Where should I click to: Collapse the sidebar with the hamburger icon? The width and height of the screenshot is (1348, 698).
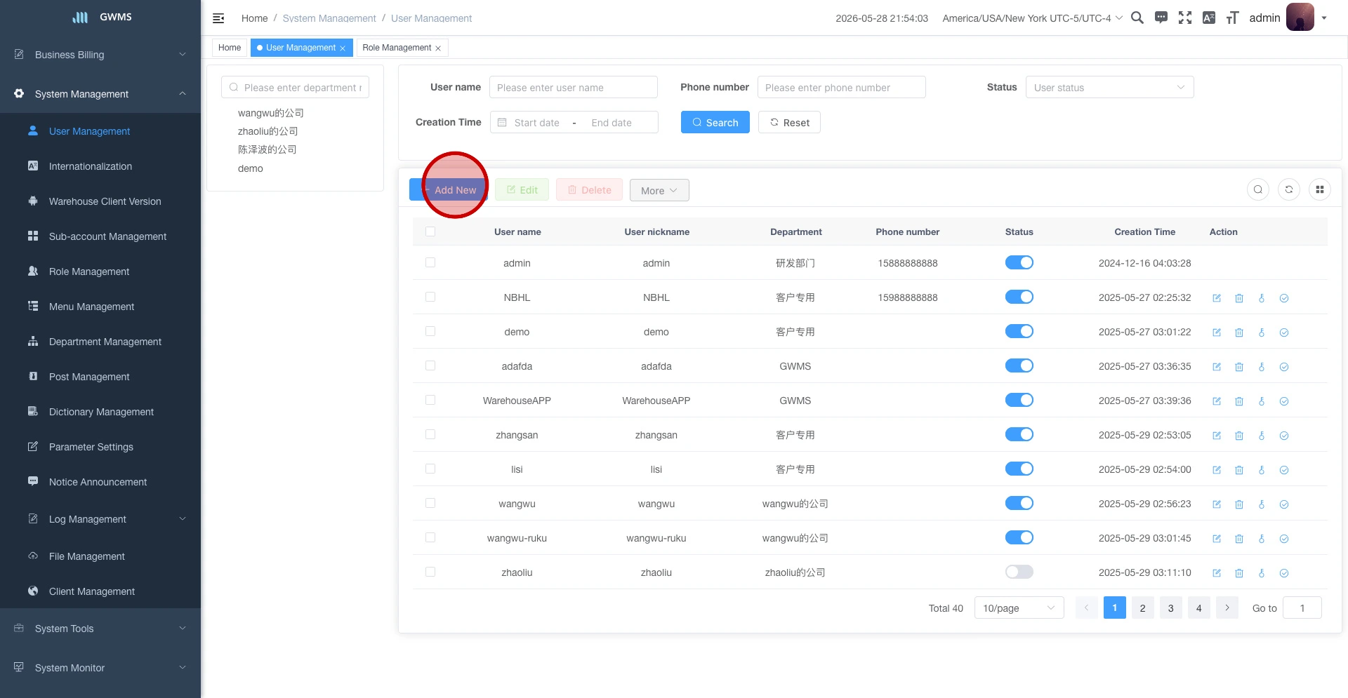(x=218, y=18)
